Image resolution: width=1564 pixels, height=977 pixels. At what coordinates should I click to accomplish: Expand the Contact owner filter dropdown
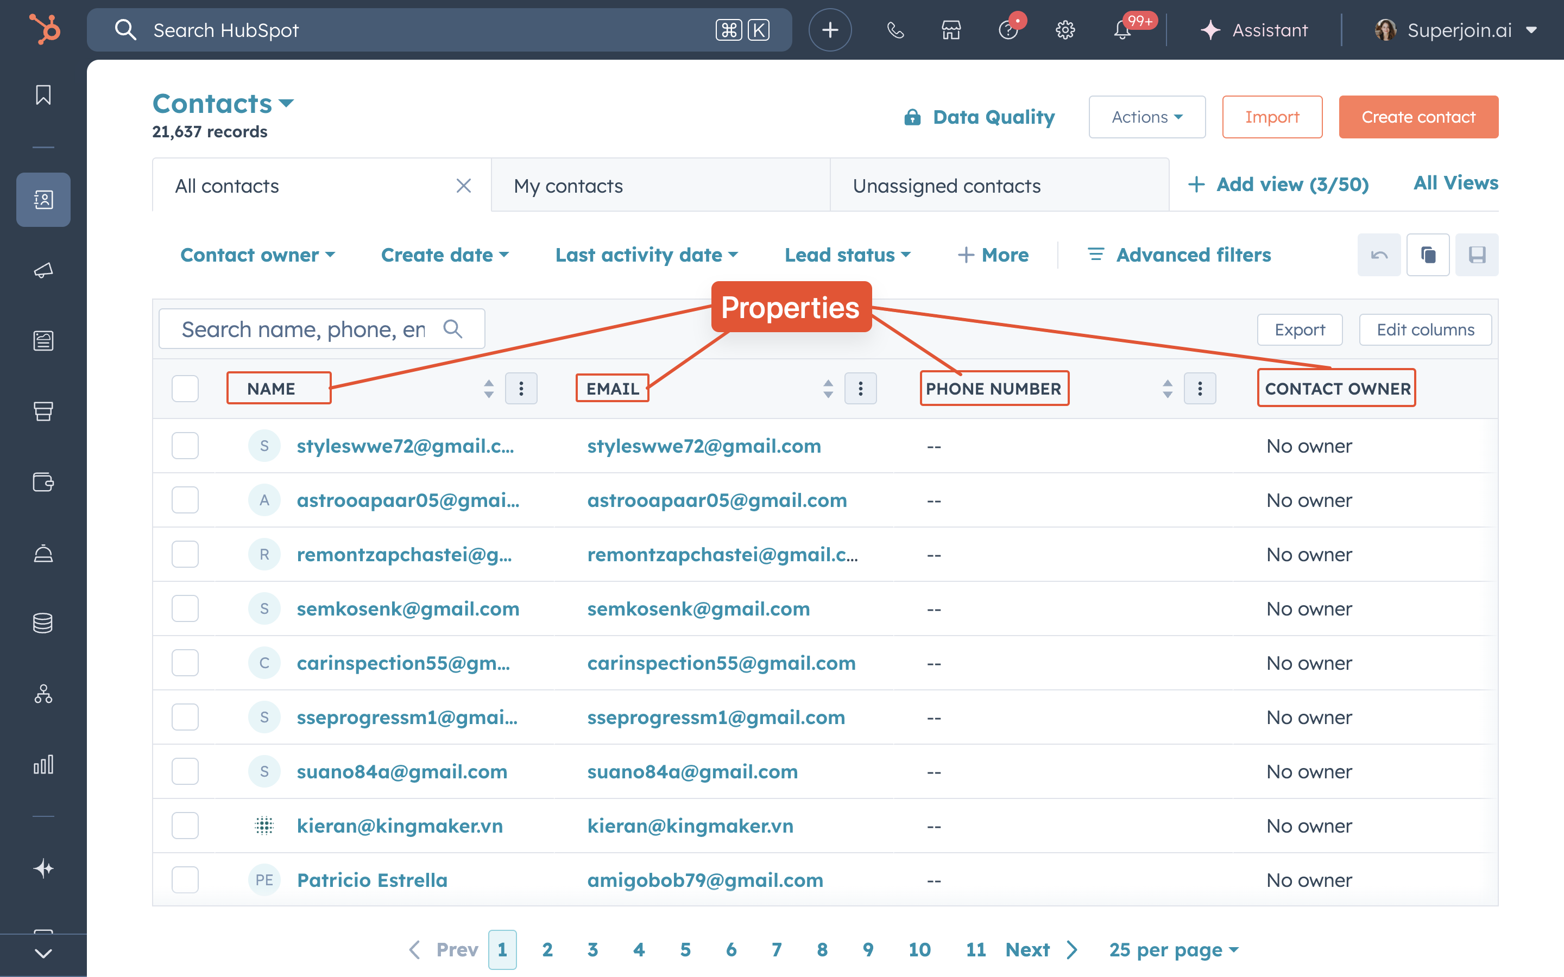click(257, 255)
